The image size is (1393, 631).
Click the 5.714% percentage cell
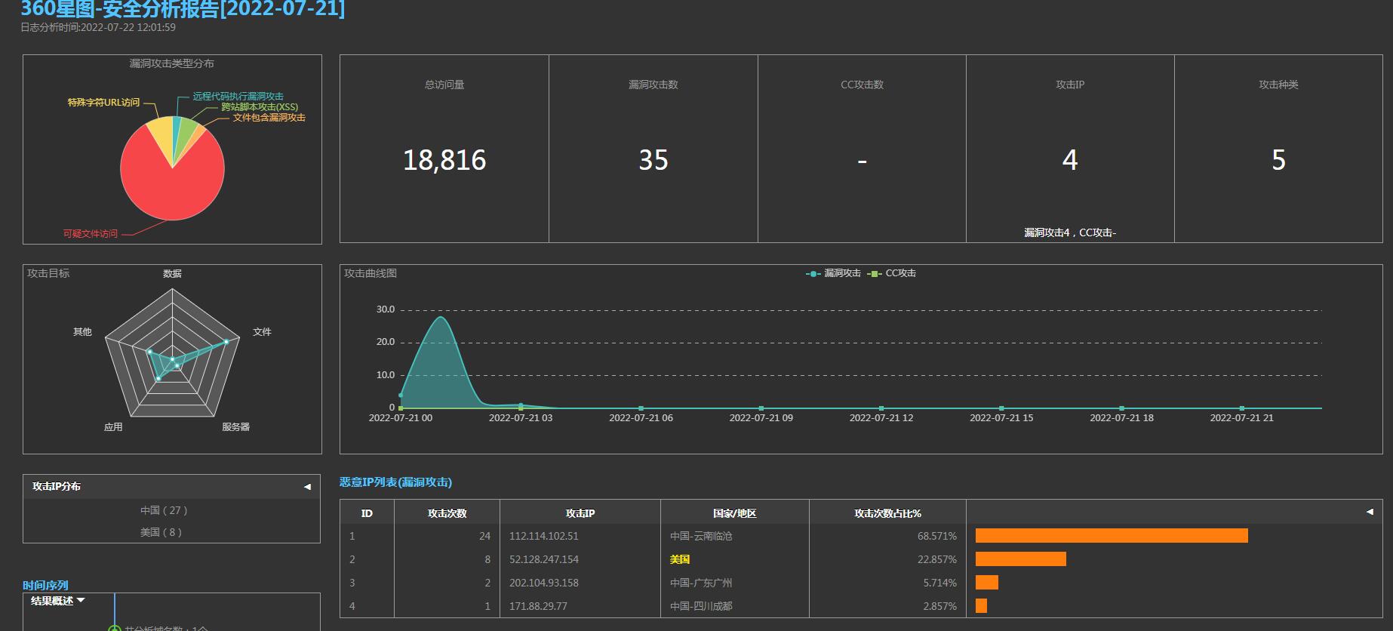939,583
